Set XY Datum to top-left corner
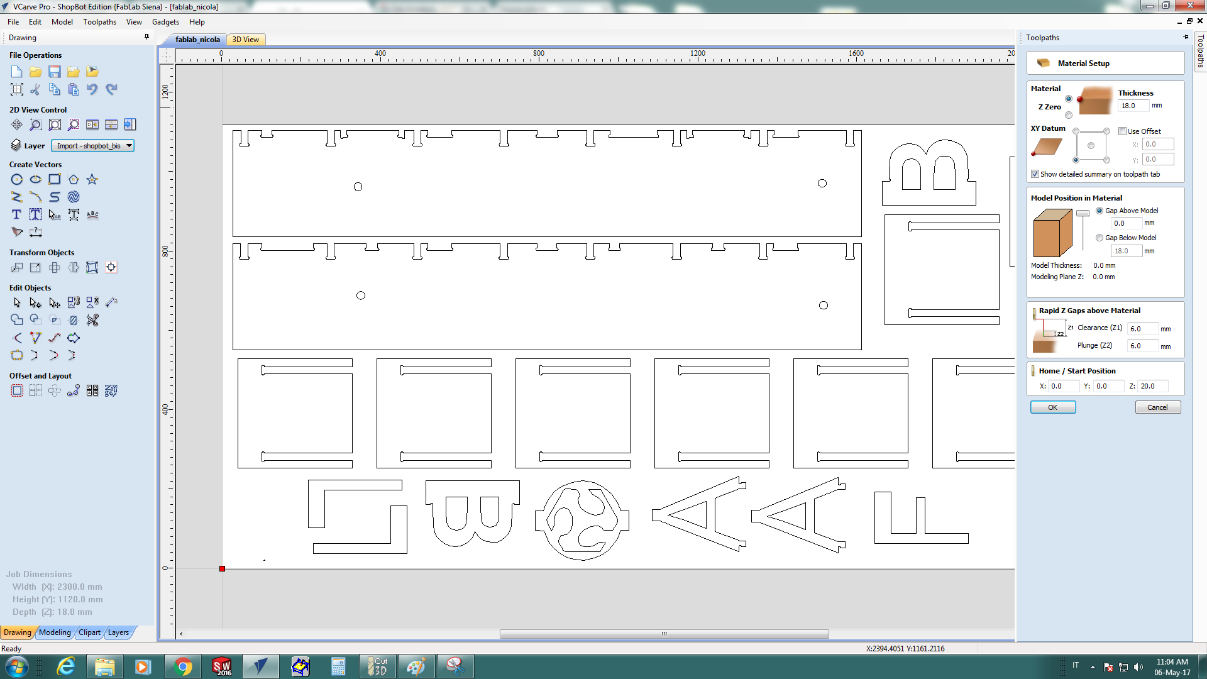 coord(1076,131)
